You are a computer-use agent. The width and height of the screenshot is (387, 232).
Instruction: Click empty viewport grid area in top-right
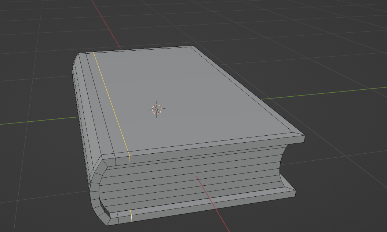(x=330, y=29)
